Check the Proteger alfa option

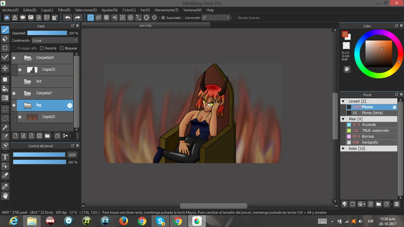point(15,48)
